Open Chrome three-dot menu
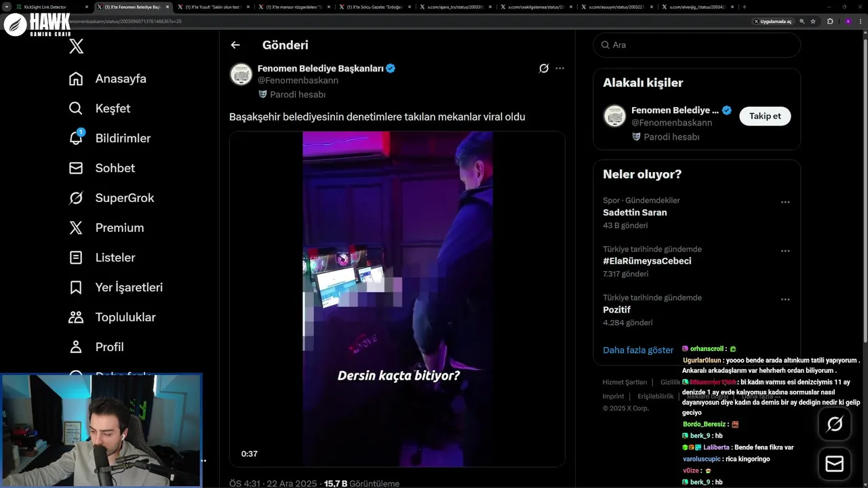Screen dimensions: 868x488 (x=861, y=21)
